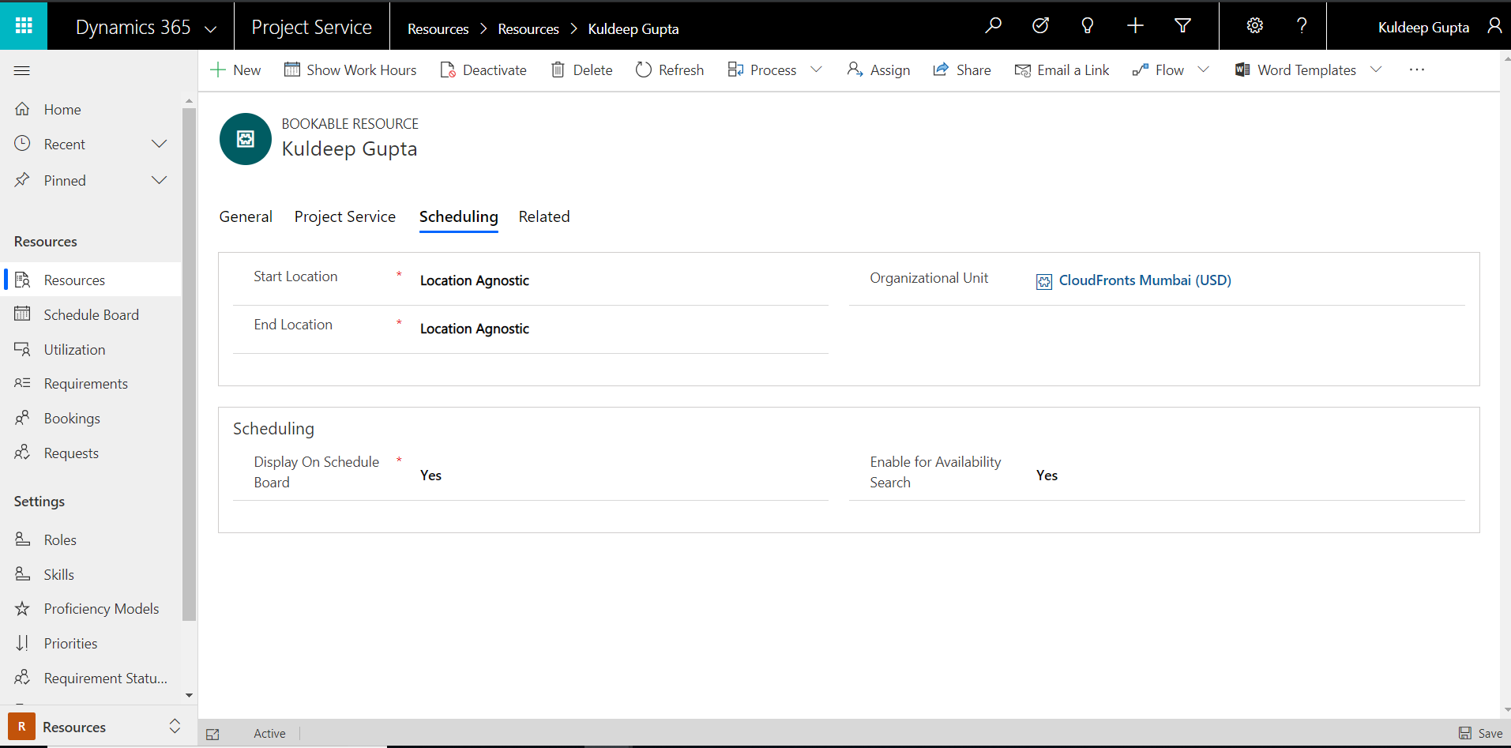
Task: Click the Word Templates command
Action: pyautogui.click(x=1295, y=70)
